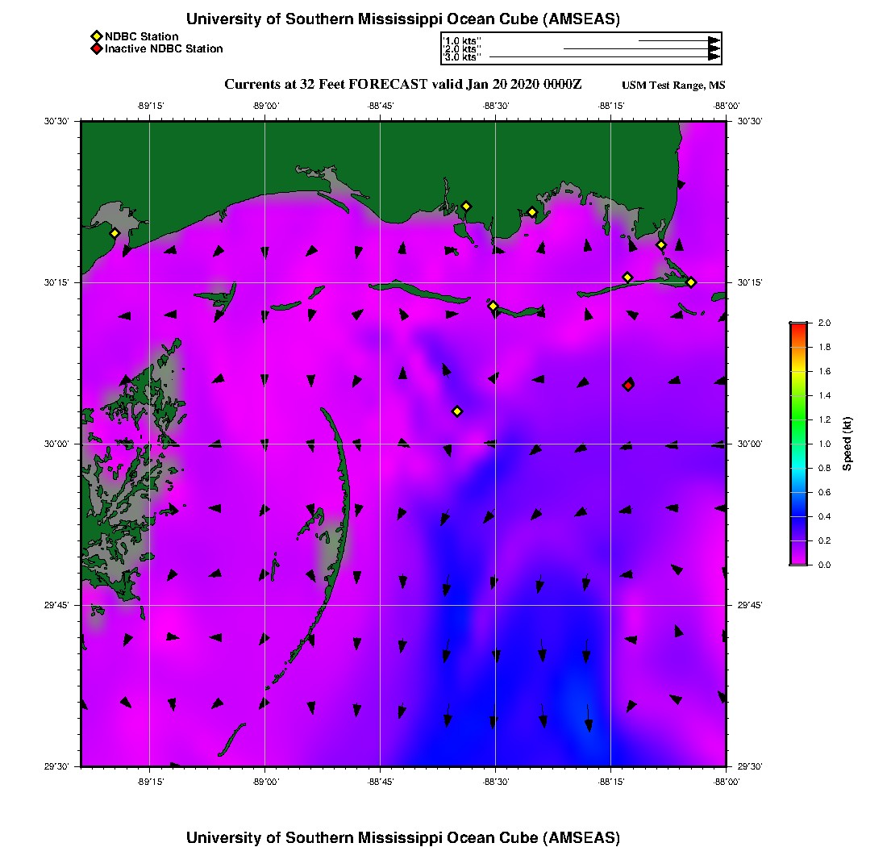Click the red Inactive NDBC Station legend diamond

[97, 48]
